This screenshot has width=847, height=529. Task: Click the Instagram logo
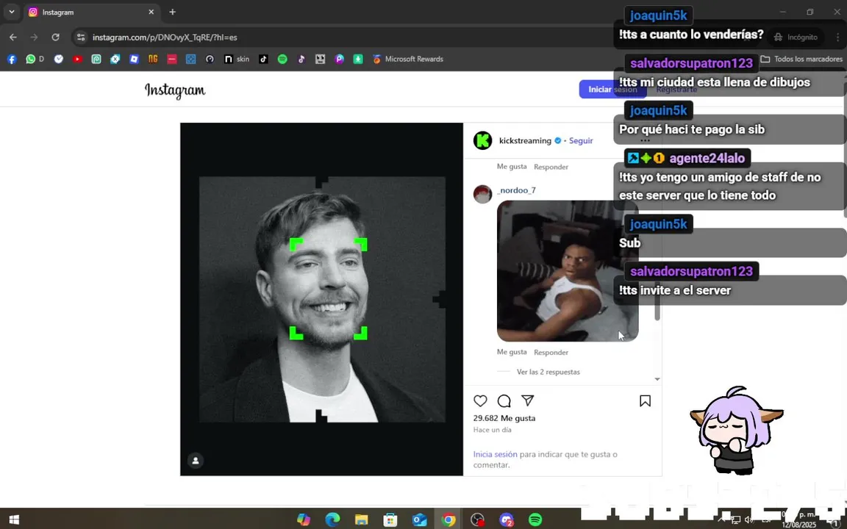175,90
